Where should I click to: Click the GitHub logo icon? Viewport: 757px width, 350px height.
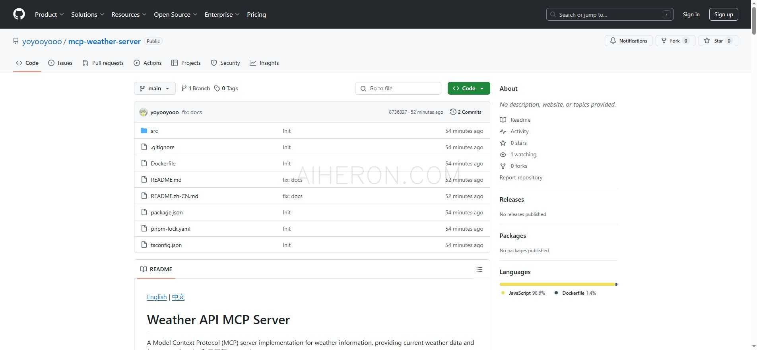coord(19,14)
